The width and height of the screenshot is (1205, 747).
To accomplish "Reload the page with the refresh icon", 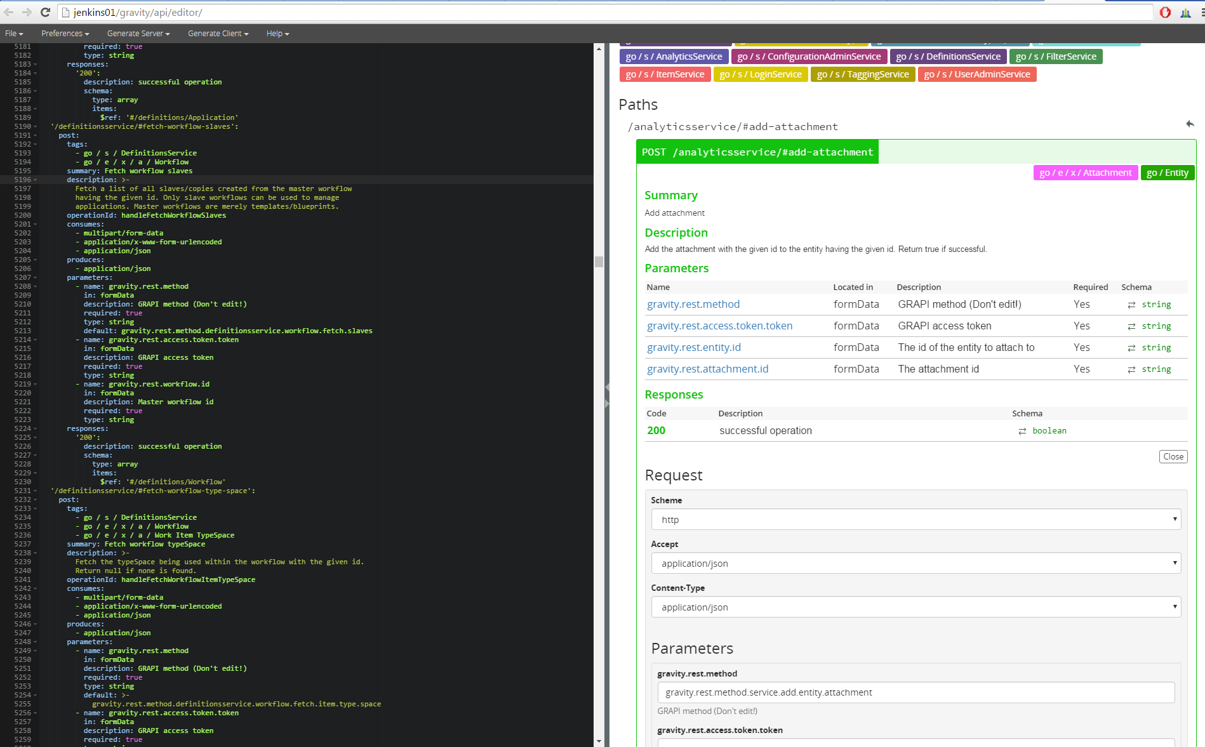I will [x=45, y=12].
